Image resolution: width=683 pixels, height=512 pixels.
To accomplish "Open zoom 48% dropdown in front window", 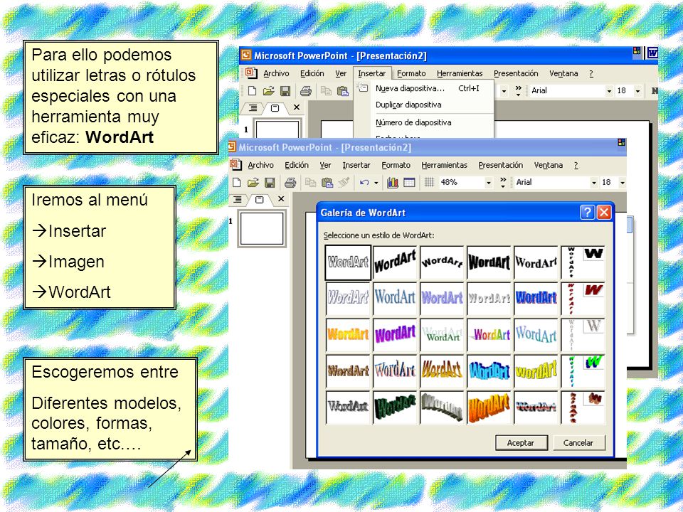I will coord(488,183).
